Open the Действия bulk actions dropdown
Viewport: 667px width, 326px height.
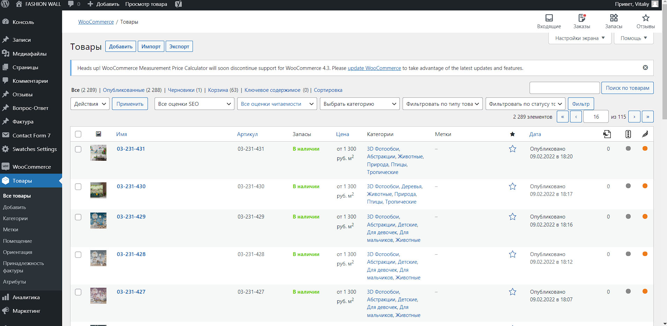(x=90, y=104)
